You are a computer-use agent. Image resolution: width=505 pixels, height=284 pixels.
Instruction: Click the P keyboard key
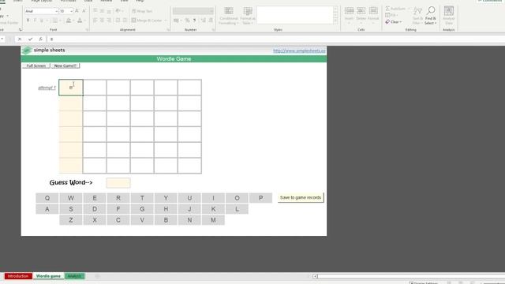(x=260, y=198)
